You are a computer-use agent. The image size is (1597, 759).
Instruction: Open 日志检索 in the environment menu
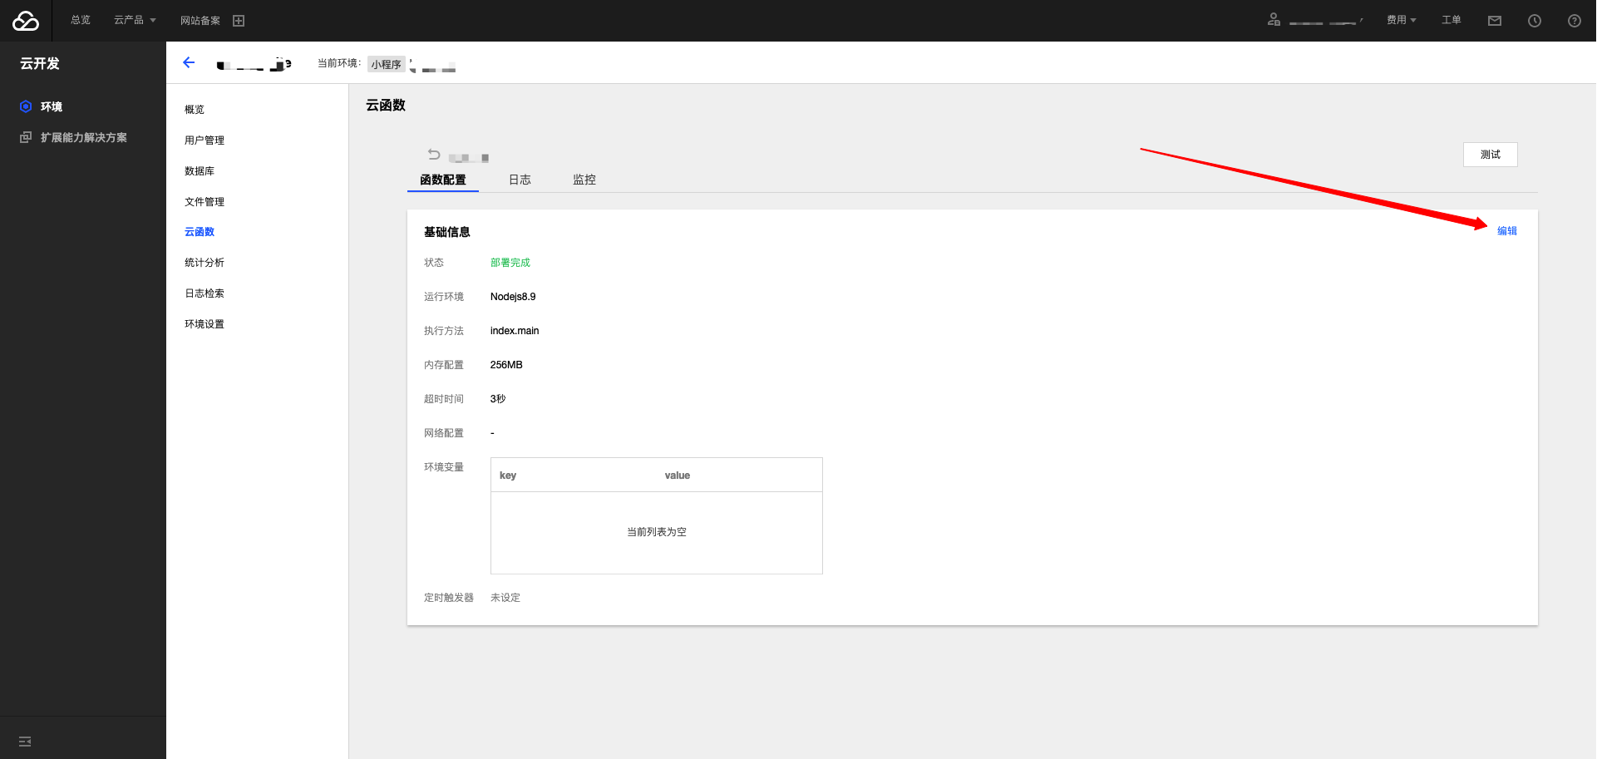(205, 293)
